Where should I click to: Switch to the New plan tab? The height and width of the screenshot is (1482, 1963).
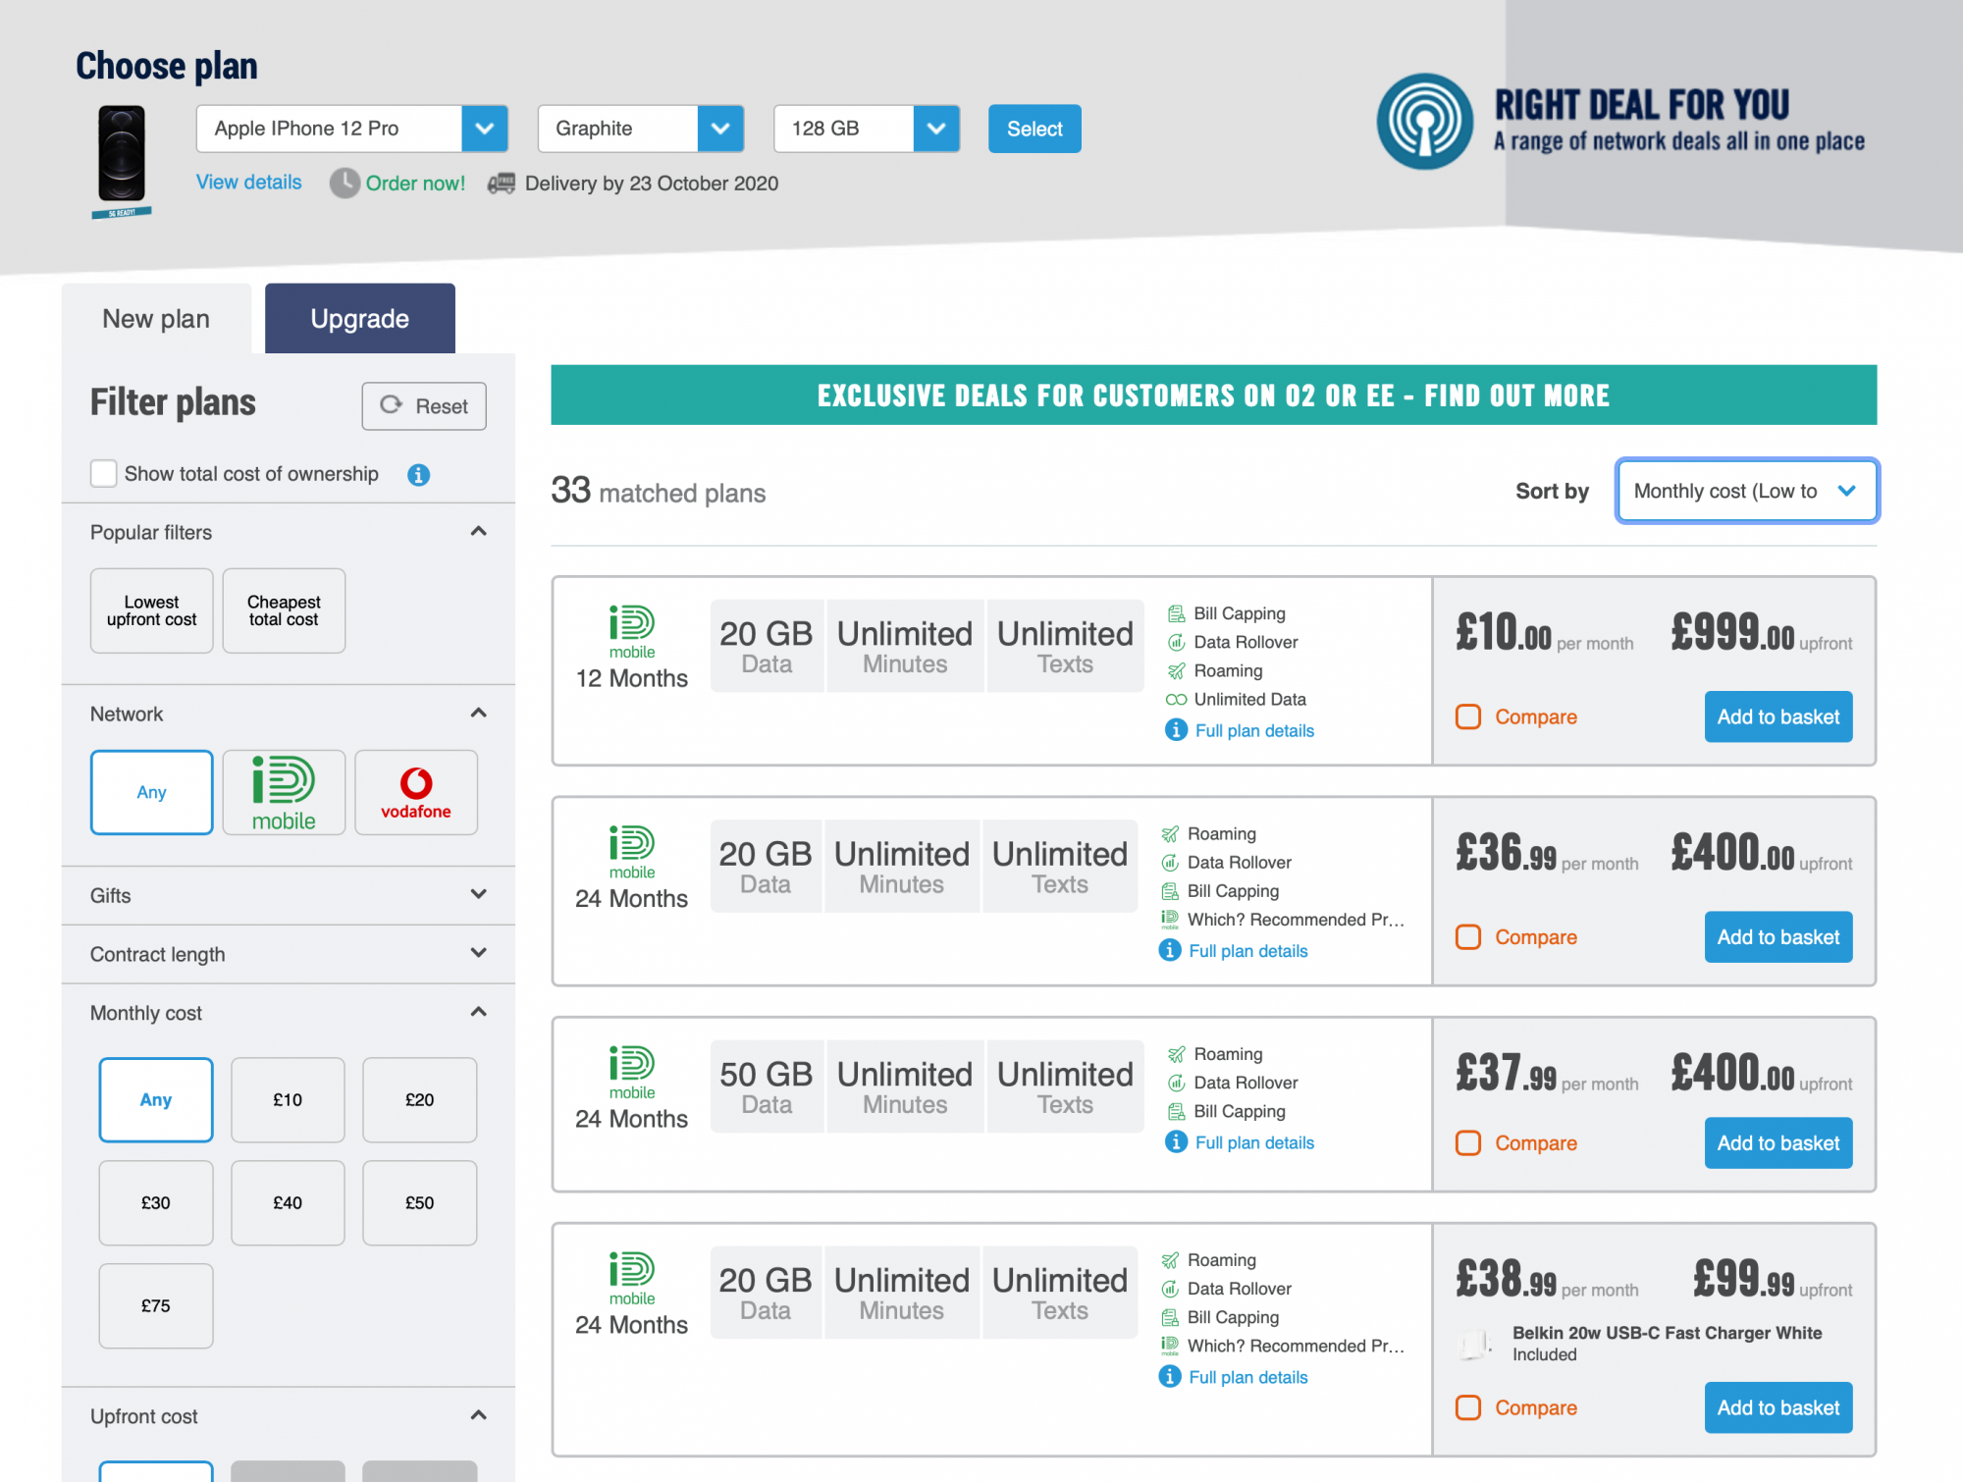[x=156, y=319]
